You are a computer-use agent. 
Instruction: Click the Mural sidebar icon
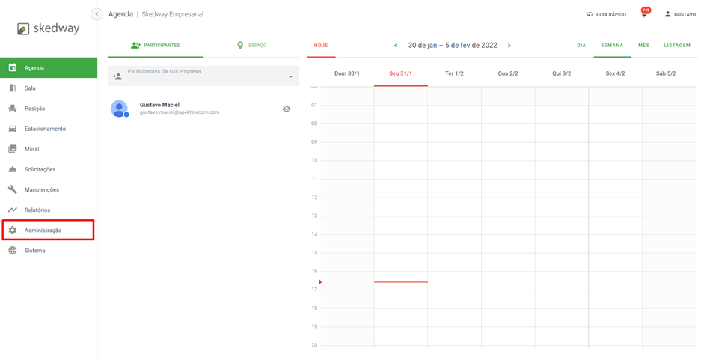[13, 149]
